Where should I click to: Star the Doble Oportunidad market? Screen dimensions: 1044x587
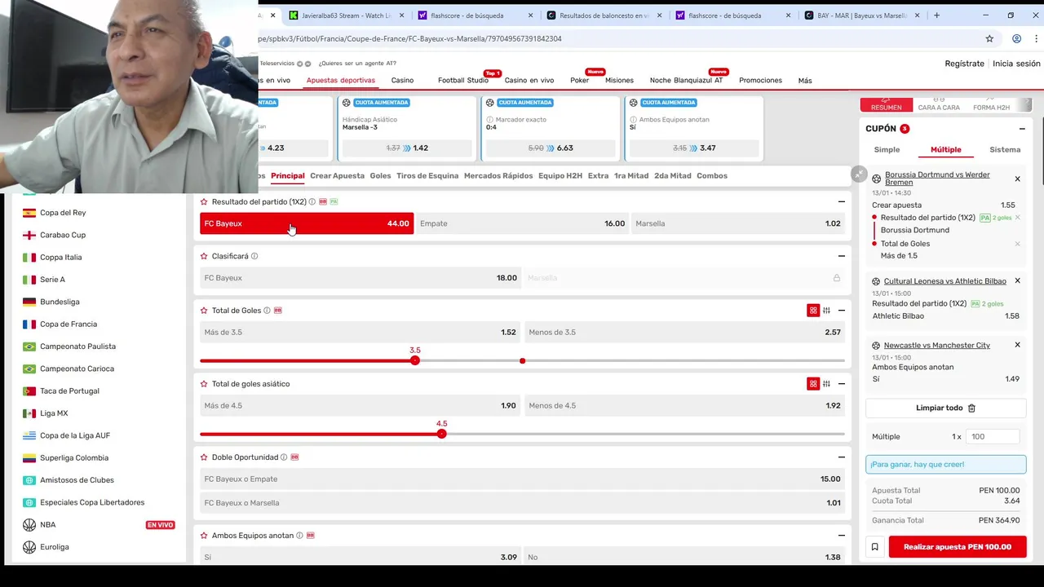(x=204, y=457)
